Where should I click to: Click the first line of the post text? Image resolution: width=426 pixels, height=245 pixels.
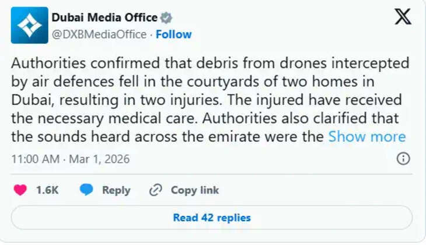(x=210, y=63)
